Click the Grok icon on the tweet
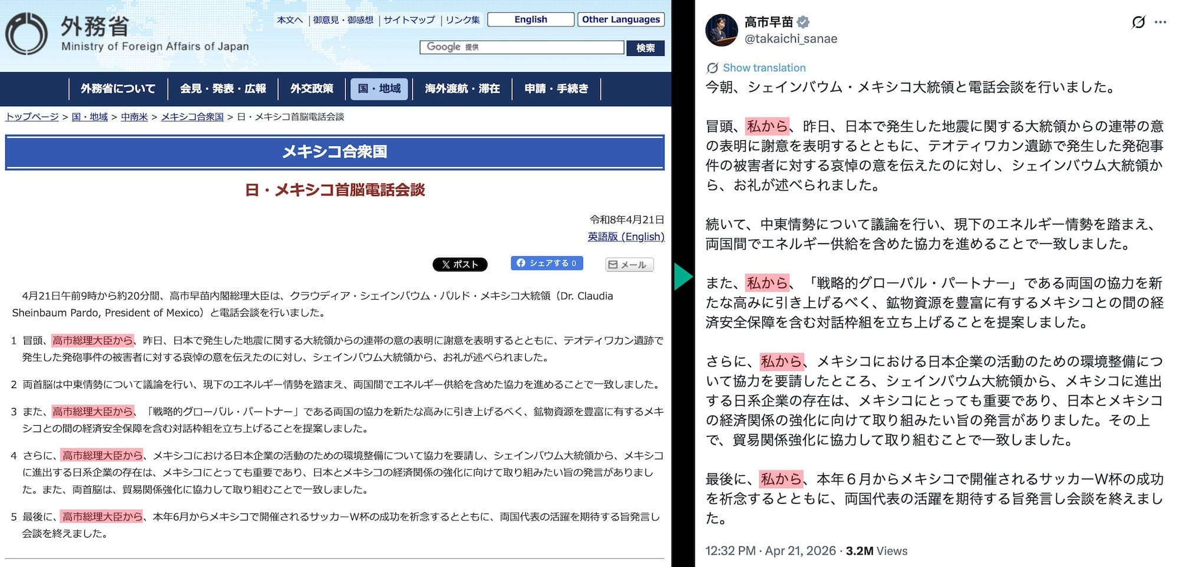1179x567 pixels. pyautogui.click(x=1138, y=22)
